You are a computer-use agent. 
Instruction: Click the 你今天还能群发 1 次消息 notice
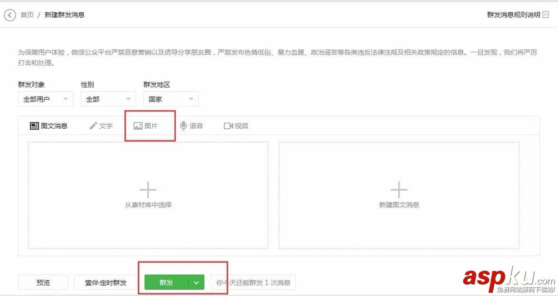coord(253,283)
